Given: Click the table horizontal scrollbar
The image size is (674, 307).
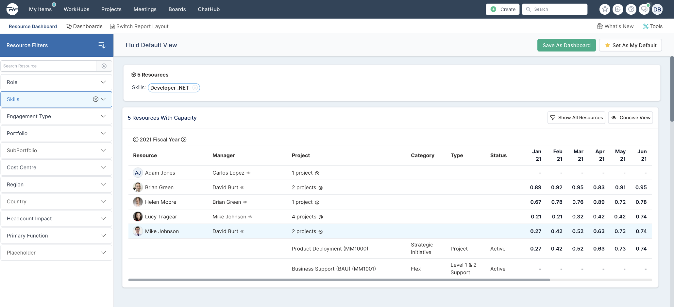Looking at the screenshot, I should click(339, 280).
